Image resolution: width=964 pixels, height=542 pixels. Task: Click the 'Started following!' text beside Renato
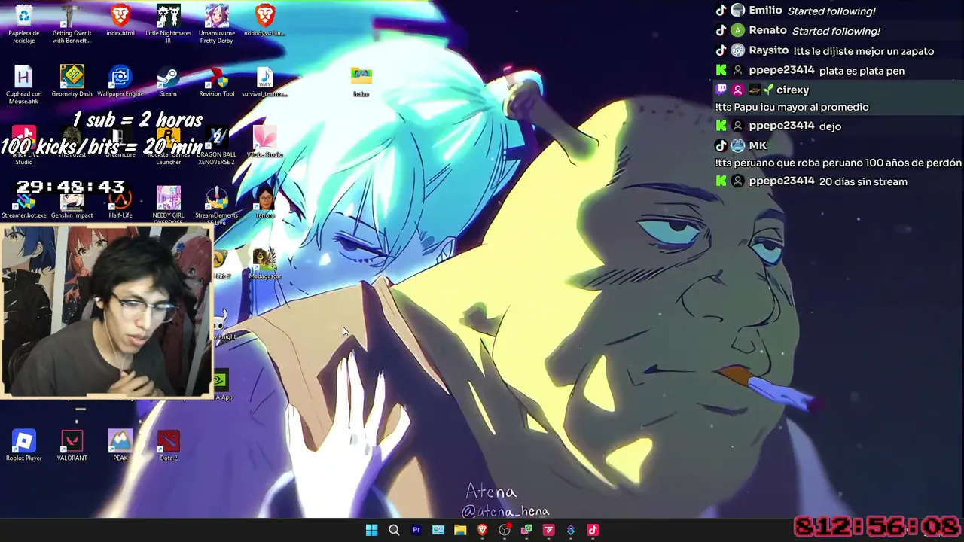836,31
